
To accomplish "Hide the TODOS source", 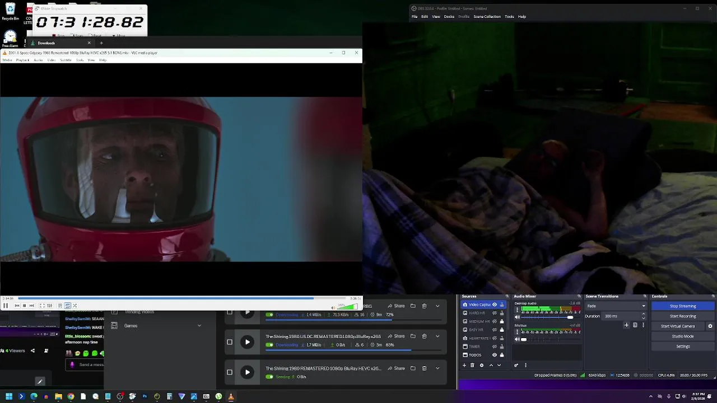I will [495, 355].
